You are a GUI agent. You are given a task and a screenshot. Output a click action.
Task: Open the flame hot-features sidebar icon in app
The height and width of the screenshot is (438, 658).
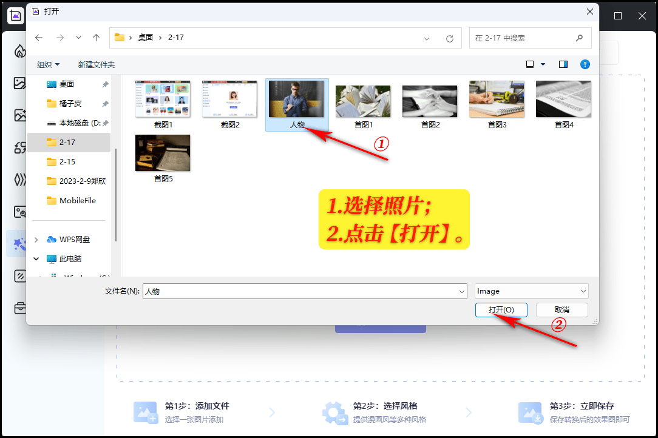[x=20, y=51]
